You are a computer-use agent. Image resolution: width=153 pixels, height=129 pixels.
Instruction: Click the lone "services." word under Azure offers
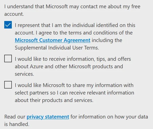(x=24, y=74)
